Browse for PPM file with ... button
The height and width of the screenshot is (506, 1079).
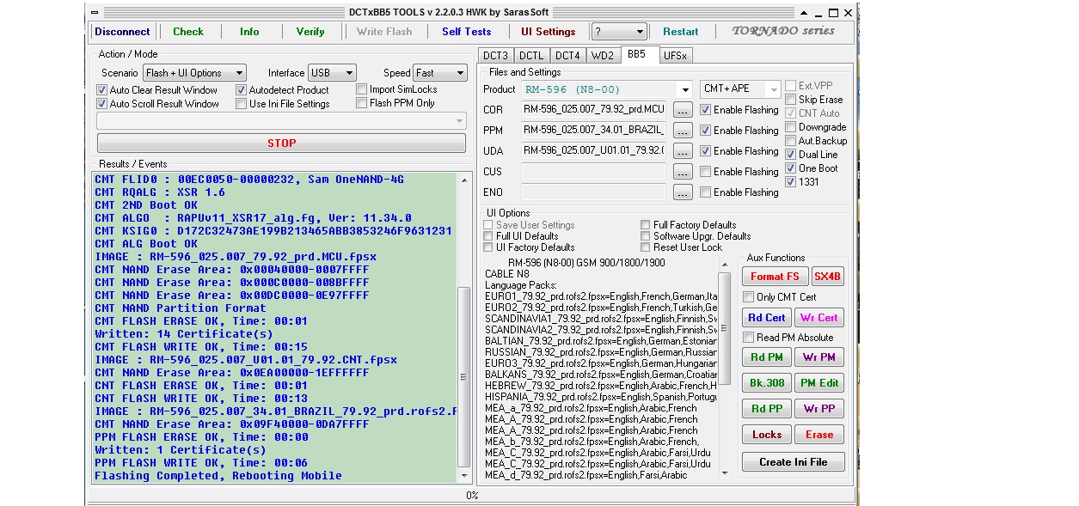coord(682,131)
